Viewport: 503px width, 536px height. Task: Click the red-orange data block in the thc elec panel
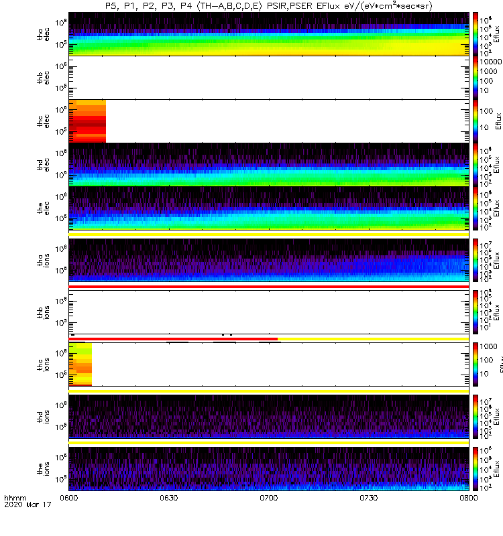tap(87, 121)
